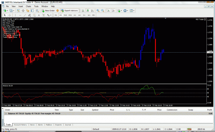Zoom in on the chart

[98, 11]
